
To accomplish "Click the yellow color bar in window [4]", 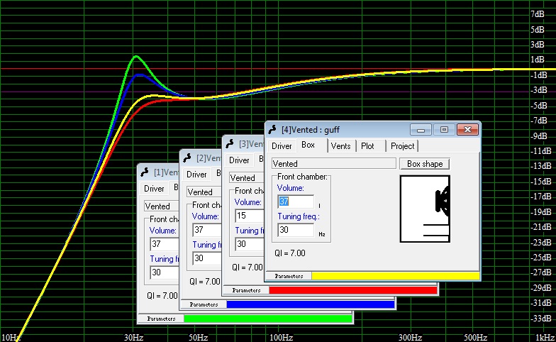I will point(396,276).
